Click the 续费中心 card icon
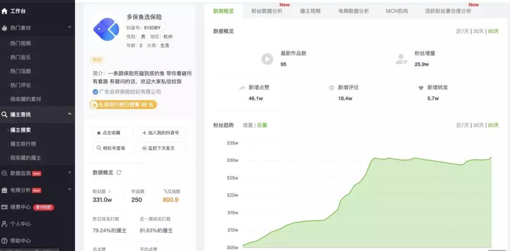 pos(4,207)
